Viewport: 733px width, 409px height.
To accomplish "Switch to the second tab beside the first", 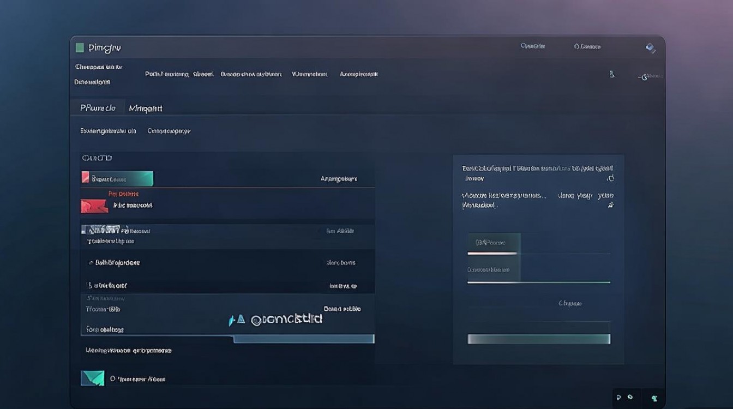I will 146,109.
